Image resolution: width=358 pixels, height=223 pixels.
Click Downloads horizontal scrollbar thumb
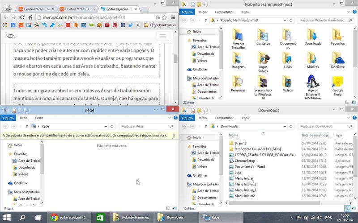click(274, 202)
